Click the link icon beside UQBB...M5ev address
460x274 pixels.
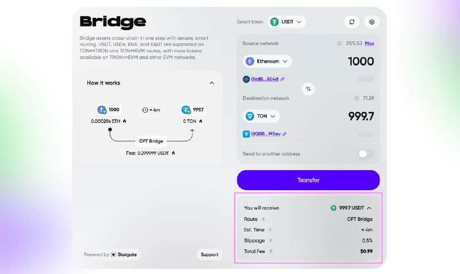coord(285,134)
